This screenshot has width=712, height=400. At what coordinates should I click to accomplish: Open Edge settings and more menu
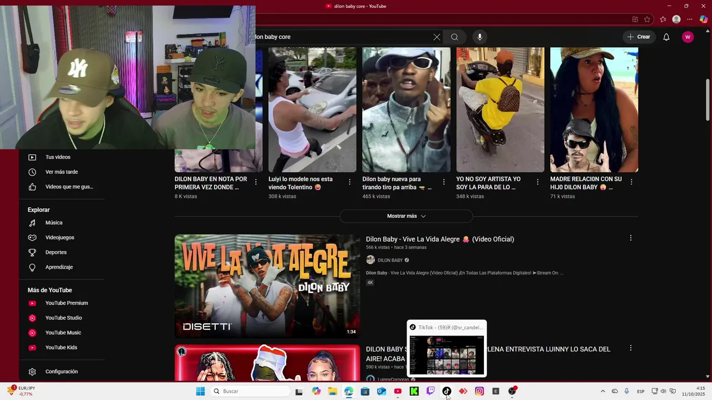(690, 19)
